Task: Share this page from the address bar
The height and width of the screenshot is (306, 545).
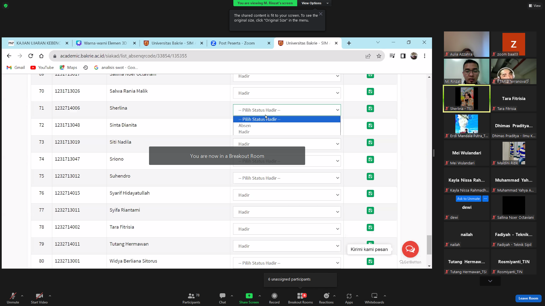Action: click(x=368, y=56)
